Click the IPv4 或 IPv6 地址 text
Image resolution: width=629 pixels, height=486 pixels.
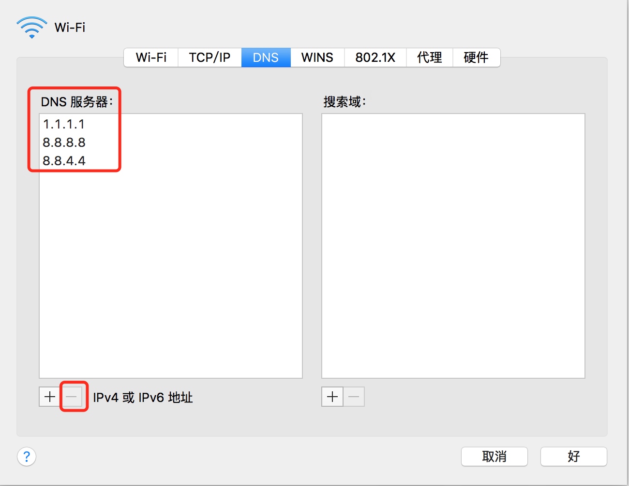pyautogui.click(x=143, y=398)
